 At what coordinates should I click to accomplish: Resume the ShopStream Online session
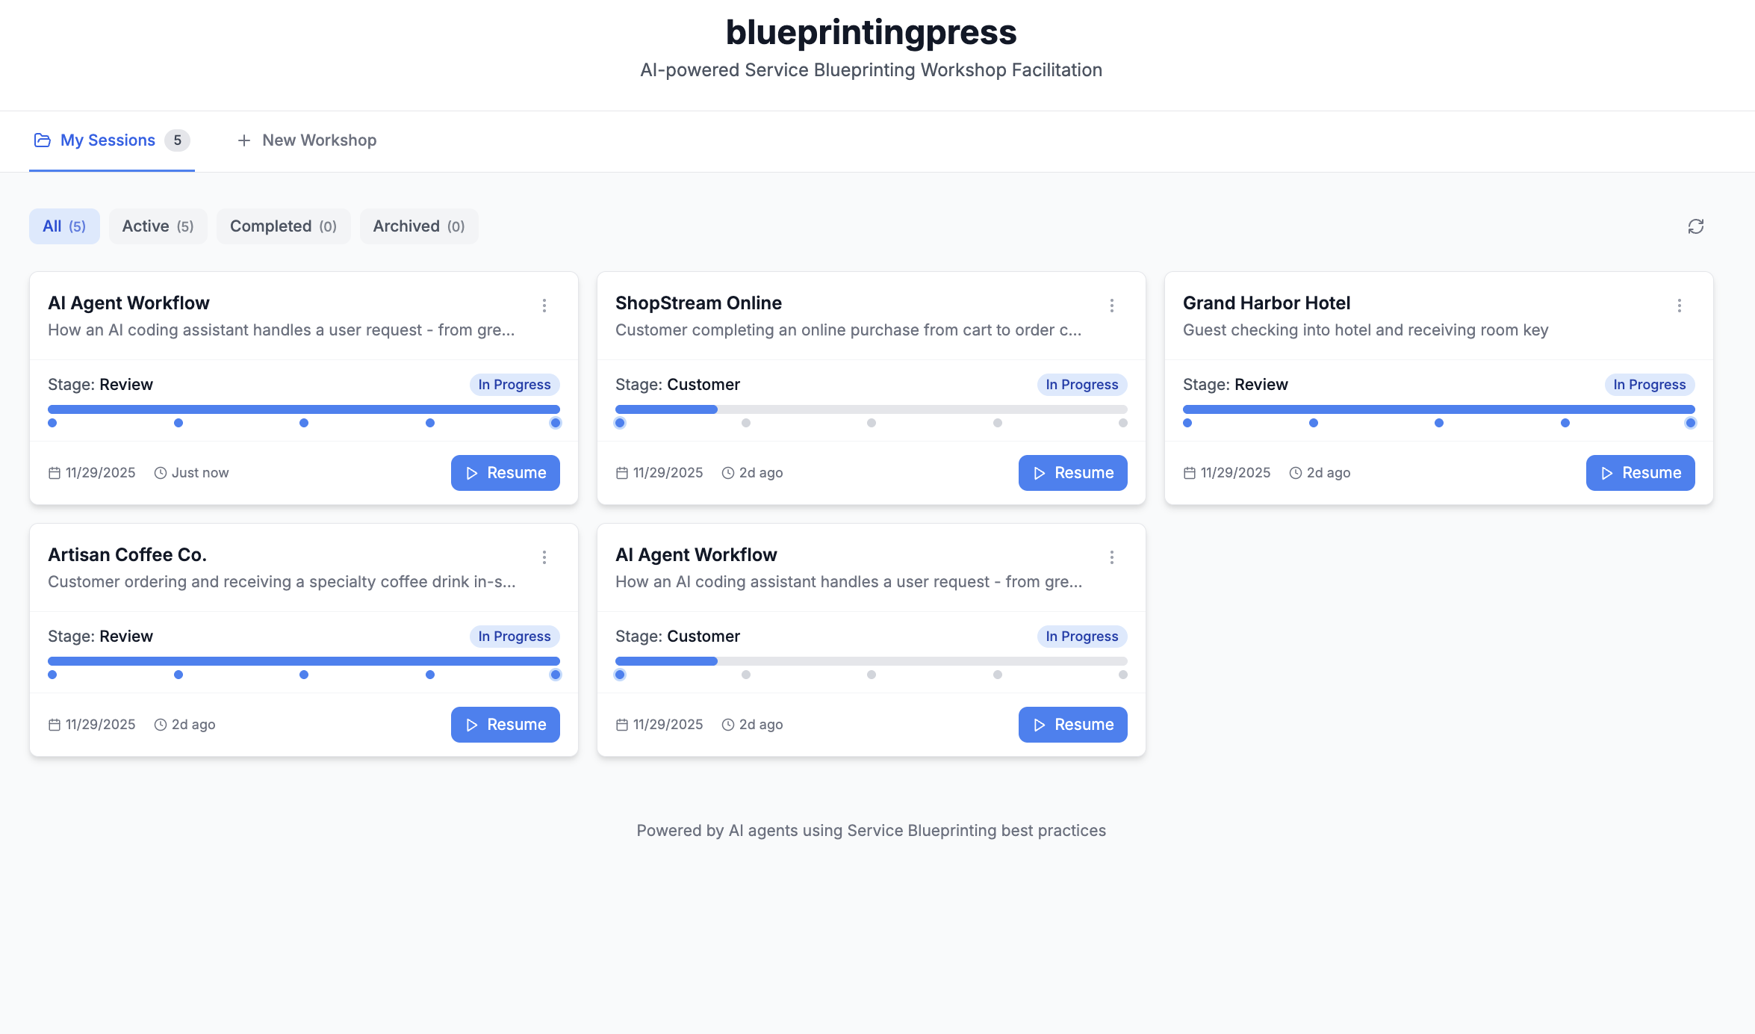pyautogui.click(x=1072, y=473)
